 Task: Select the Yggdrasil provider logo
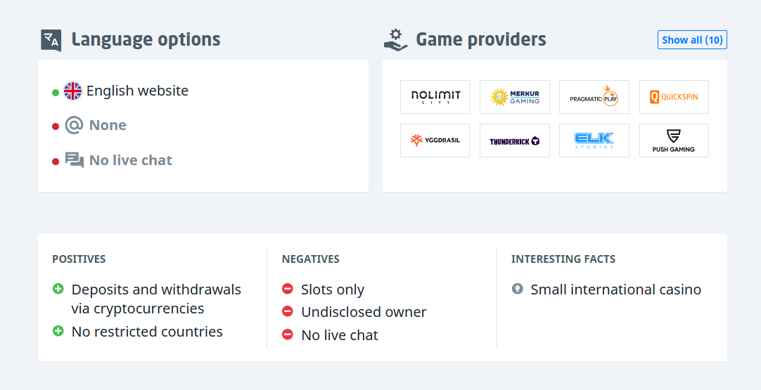435,141
